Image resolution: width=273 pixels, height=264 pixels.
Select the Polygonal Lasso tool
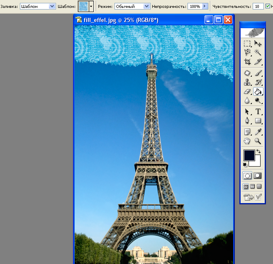(x=247, y=52)
